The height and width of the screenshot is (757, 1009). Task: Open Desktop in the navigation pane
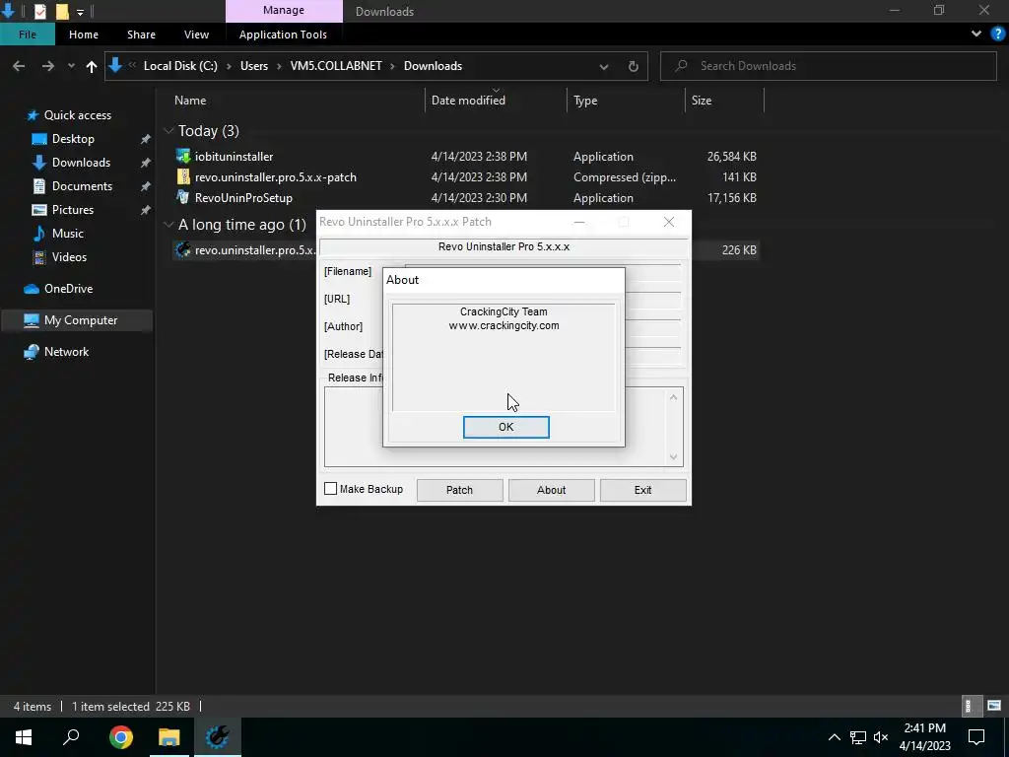(73, 139)
